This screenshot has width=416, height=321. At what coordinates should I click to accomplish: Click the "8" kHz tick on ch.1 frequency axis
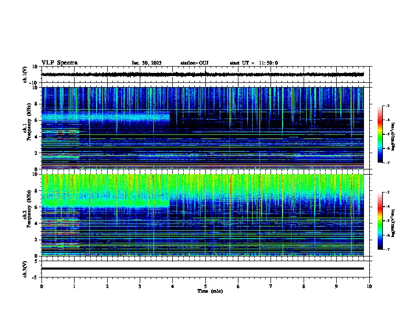[36, 104]
